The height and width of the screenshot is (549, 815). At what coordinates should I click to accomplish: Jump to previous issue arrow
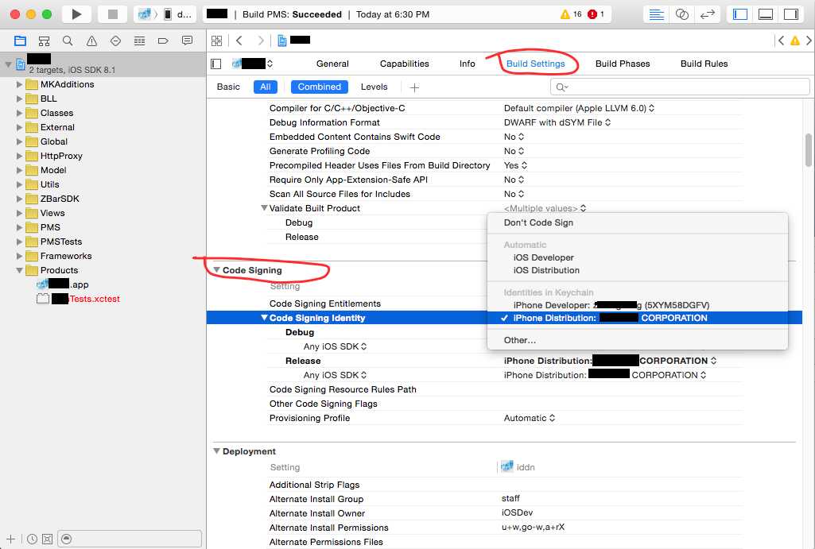click(x=781, y=41)
